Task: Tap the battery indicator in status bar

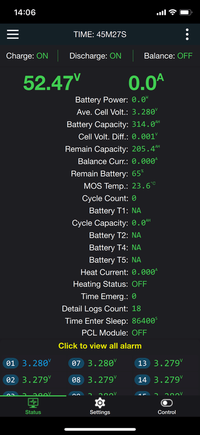Action: coord(185,12)
